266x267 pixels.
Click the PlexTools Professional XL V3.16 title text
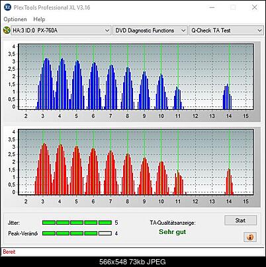52,7
